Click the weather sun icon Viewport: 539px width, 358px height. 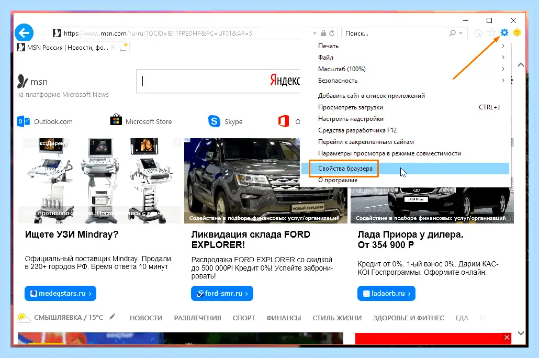coord(24,318)
